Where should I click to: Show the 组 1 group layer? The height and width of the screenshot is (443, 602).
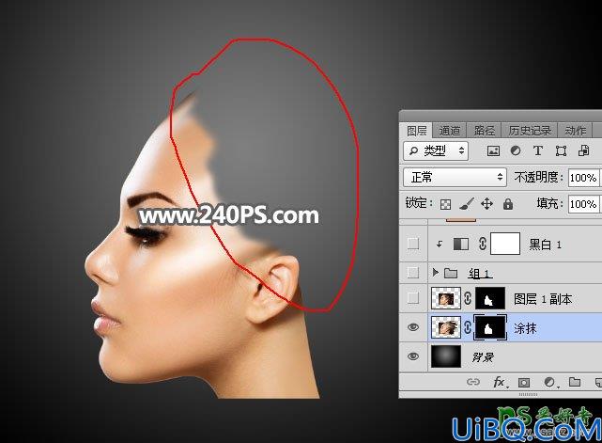pyautogui.click(x=413, y=273)
